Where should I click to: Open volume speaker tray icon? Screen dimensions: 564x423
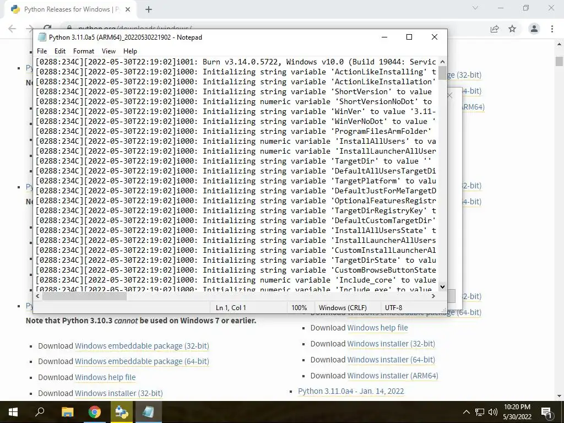click(493, 412)
